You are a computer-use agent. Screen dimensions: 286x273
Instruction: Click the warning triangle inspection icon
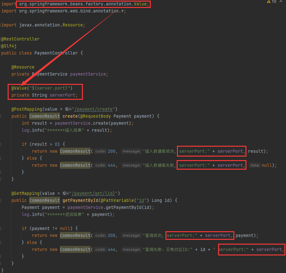tap(269, 2)
